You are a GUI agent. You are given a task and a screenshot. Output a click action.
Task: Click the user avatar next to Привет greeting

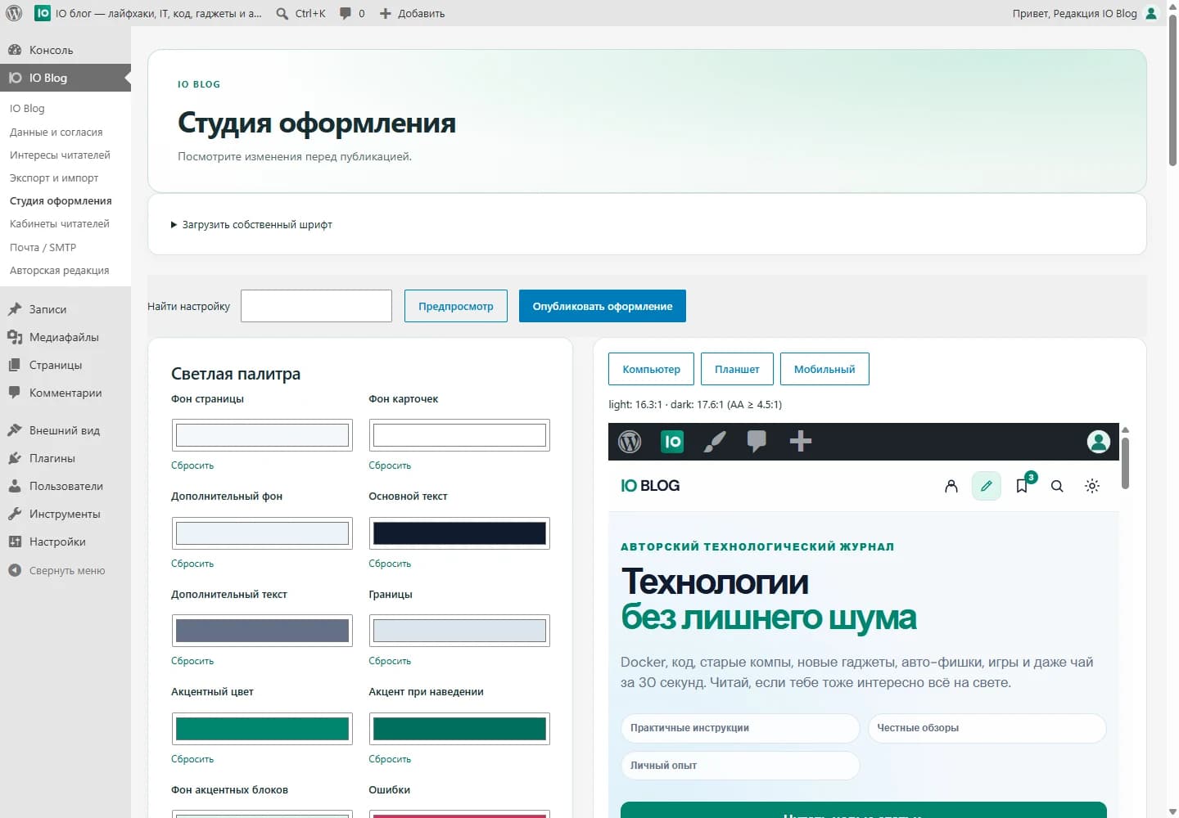click(x=1151, y=13)
